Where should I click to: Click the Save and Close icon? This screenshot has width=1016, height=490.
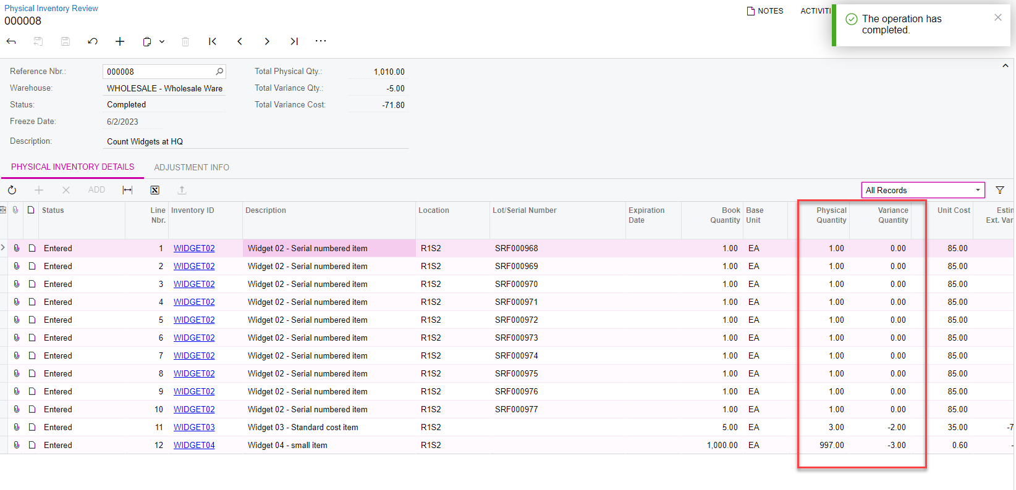point(38,41)
